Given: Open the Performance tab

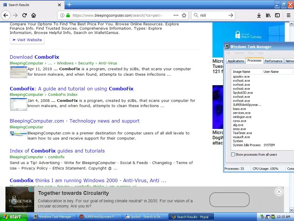Looking at the screenshot, I should click(273, 61).
